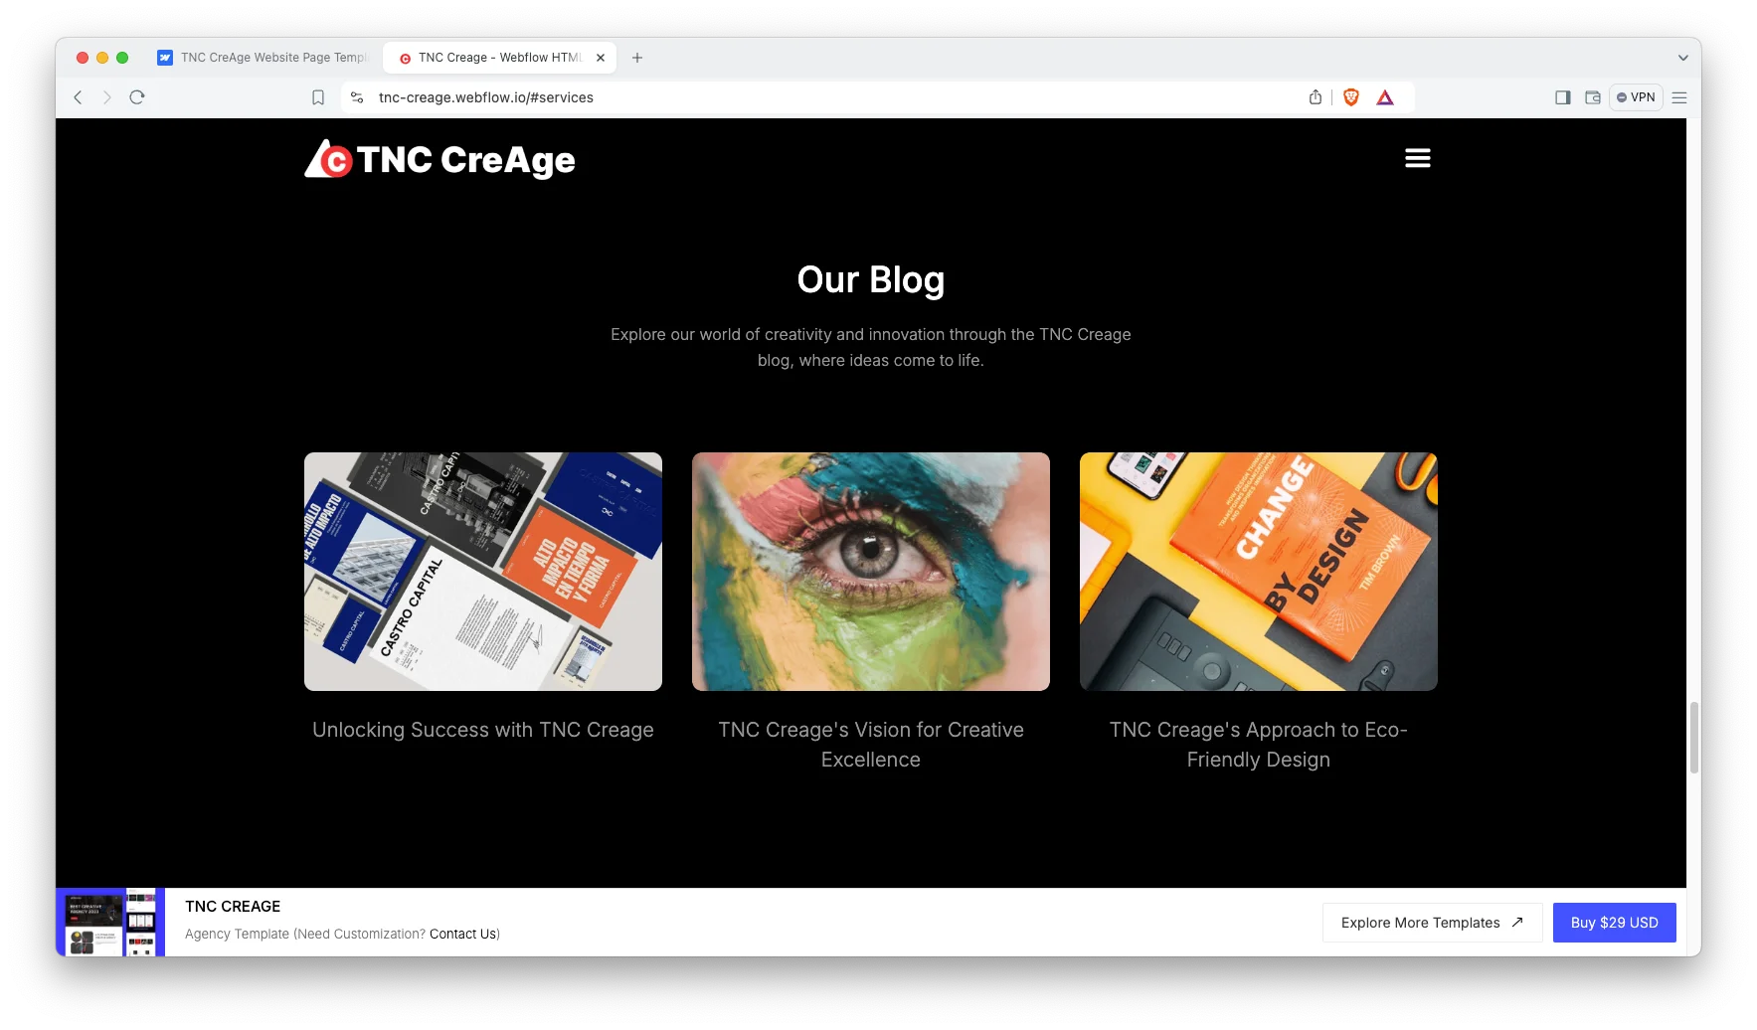The width and height of the screenshot is (1757, 1030).
Task: Click the Brave Shields lion icon
Action: pos(1350,97)
